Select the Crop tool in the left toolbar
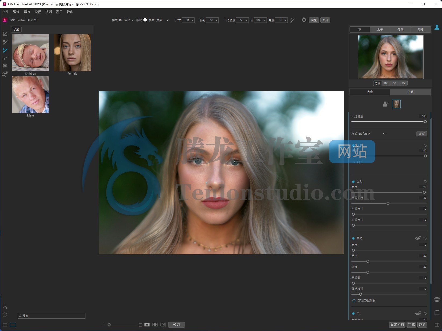 (5, 34)
